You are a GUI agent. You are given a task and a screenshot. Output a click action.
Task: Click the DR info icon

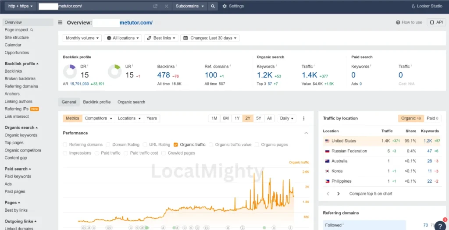pos(88,66)
